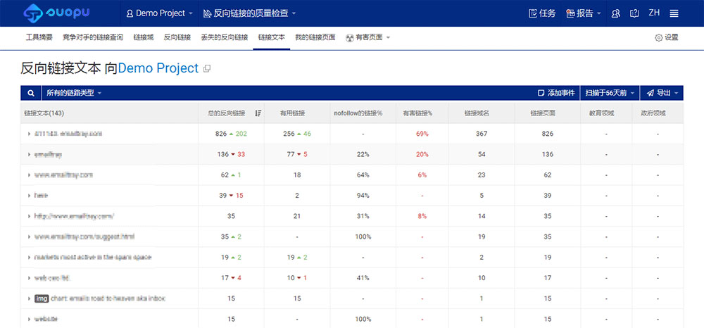The height and width of the screenshot is (328, 704).
Task: Open the 任务 tasks panel
Action: [541, 13]
